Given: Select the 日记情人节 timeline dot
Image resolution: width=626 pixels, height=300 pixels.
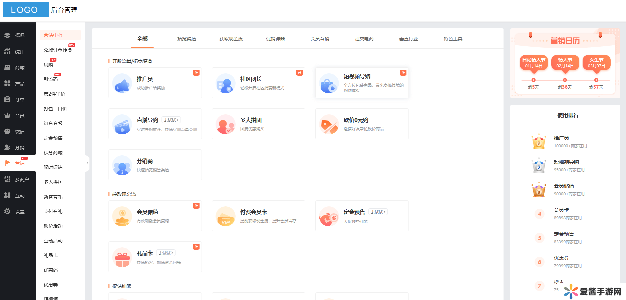Looking at the screenshot, I should [534, 80].
